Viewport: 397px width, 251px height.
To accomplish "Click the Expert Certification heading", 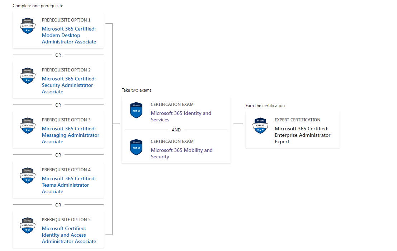I will click(x=298, y=120).
